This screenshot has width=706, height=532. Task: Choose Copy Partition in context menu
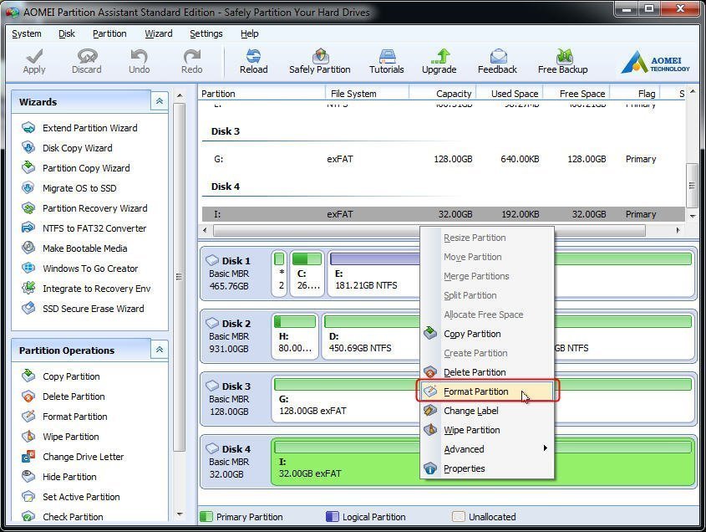488,334
